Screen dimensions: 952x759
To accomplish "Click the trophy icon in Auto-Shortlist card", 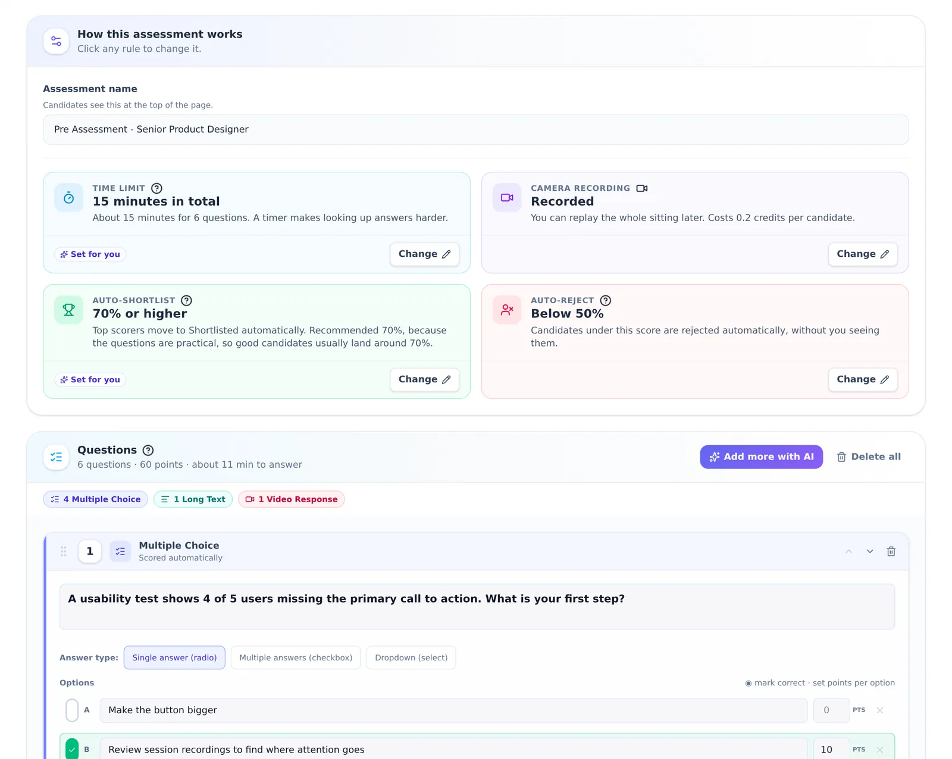I will pyautogui.click(x=69, y=310).
